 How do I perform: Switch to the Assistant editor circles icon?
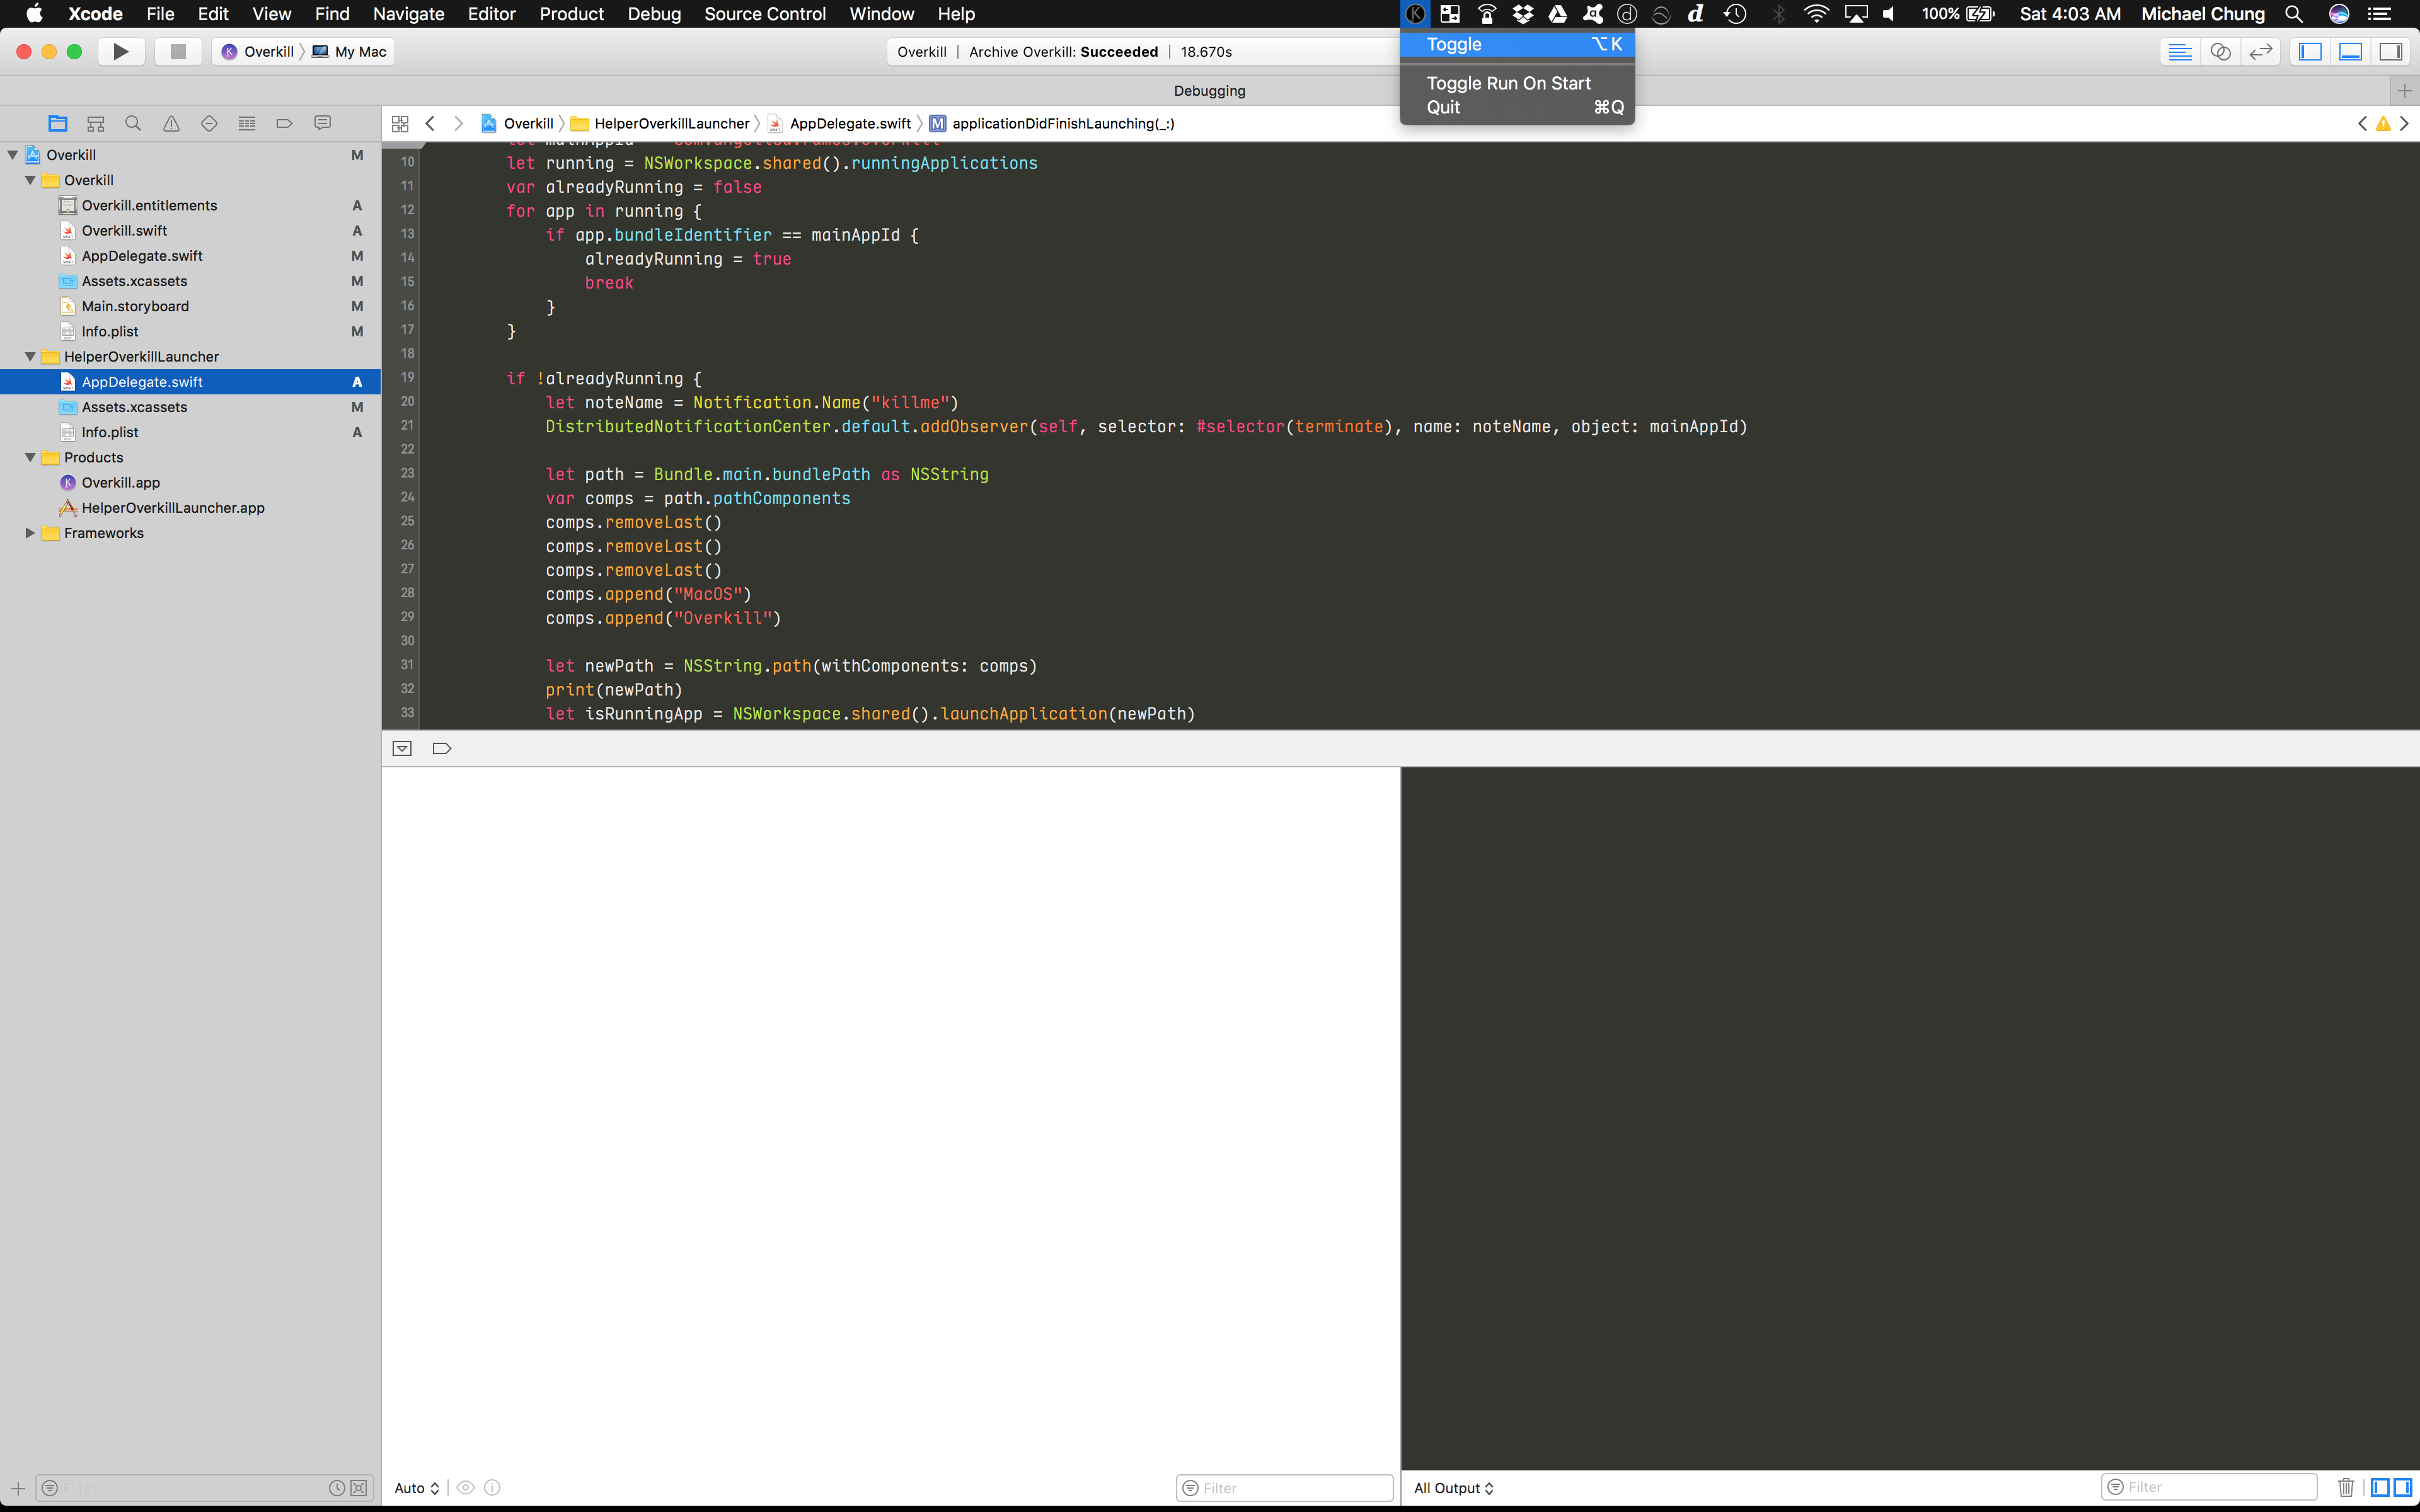[x=2221, y=51]
